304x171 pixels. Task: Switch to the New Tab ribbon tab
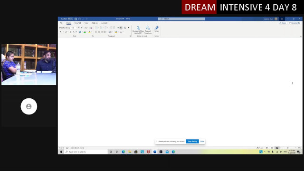(x=78, y=23)
